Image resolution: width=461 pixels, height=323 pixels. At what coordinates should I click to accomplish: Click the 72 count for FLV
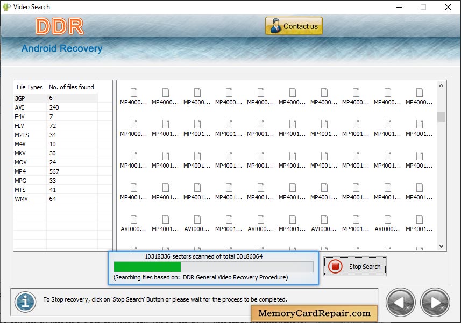[53, 126]
